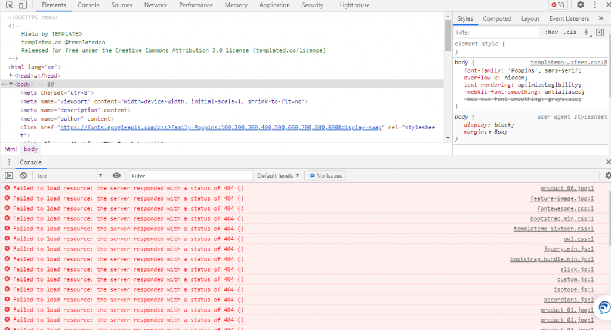Screen dimensions: 611x330
Task: Select the Event Listeners pane tab
Action: [569, 18]
